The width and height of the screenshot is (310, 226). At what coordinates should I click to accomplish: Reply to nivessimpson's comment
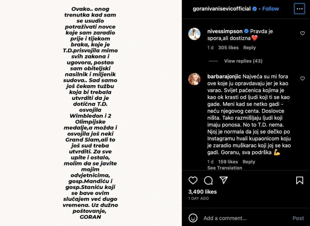click(249, 48)
